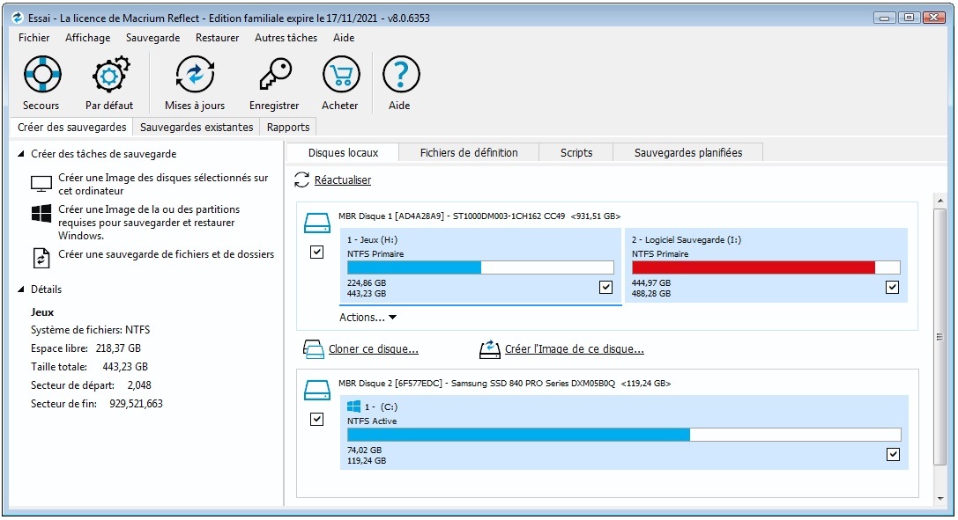The width and height of the screenshot is (958, 520).
Task: Open the Actions dropdown for Disque 1
Action: coord(368,318)
